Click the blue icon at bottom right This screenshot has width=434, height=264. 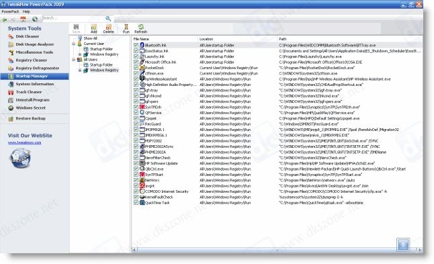tap(402, 245)
